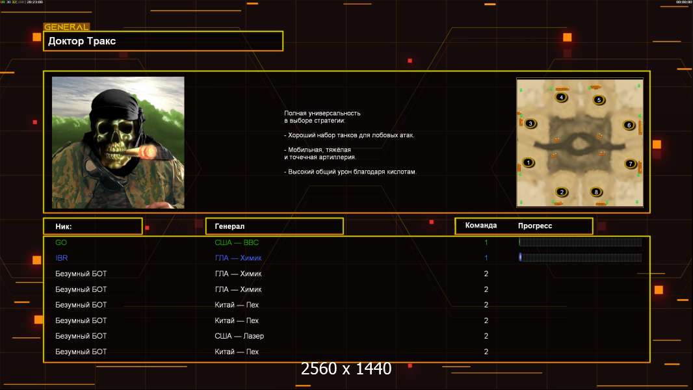Select the Ник: column header
The width and height of the screenshot is (693, 390).
click(x=92, y=226)
